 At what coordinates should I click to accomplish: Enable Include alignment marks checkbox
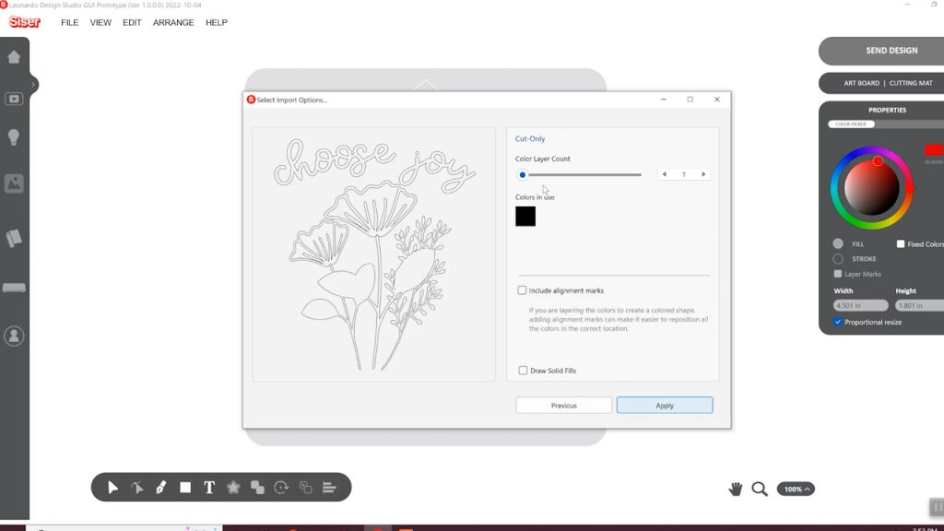(x=522, y=290)
